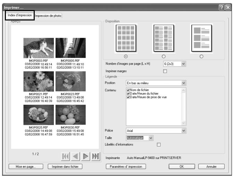The height and width of the screenshot is (177, 233).
Task: Select the fruit photo IMGP0030.PEF
Action: coord(70,115)
